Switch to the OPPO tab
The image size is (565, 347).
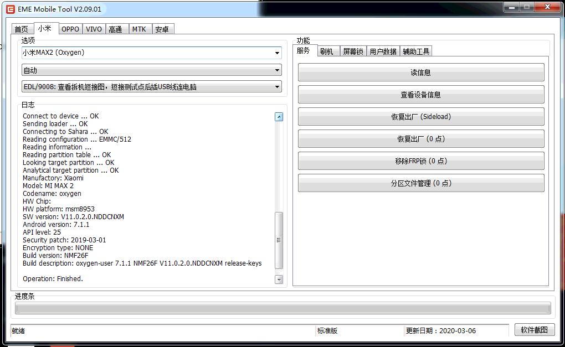(x=70, y=29)
